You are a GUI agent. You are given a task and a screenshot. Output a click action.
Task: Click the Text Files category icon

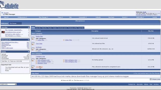[33, 43]
